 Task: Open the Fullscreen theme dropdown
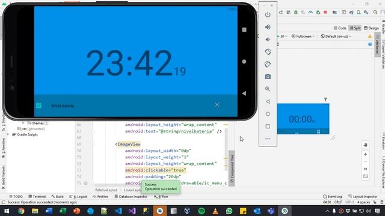coord(303,36)
